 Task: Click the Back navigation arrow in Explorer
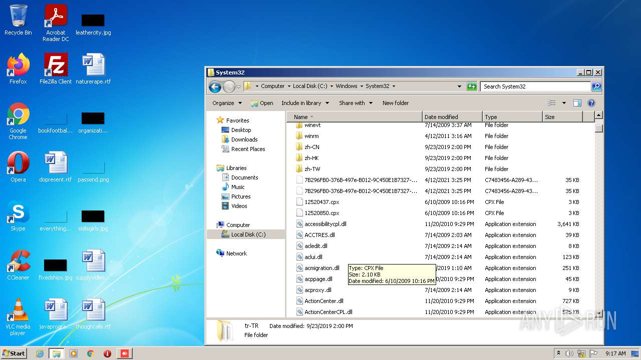[x=215, y=86]
